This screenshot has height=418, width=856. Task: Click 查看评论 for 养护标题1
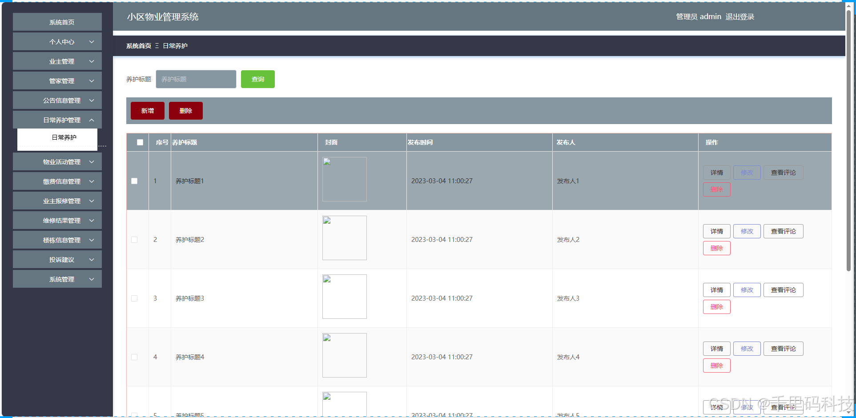(784, 173)
